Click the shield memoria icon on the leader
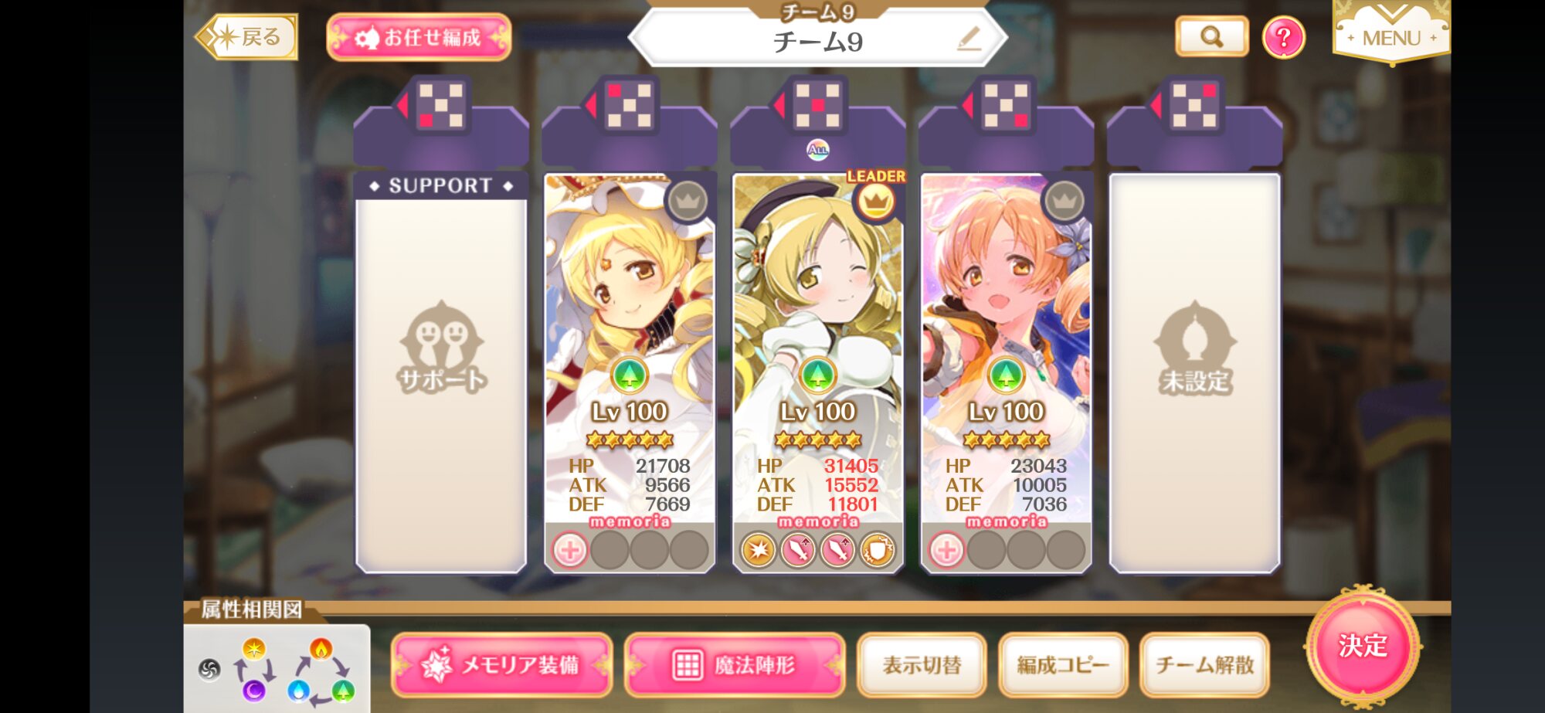Screen dimensions: 1545x713 coord(878,551)
